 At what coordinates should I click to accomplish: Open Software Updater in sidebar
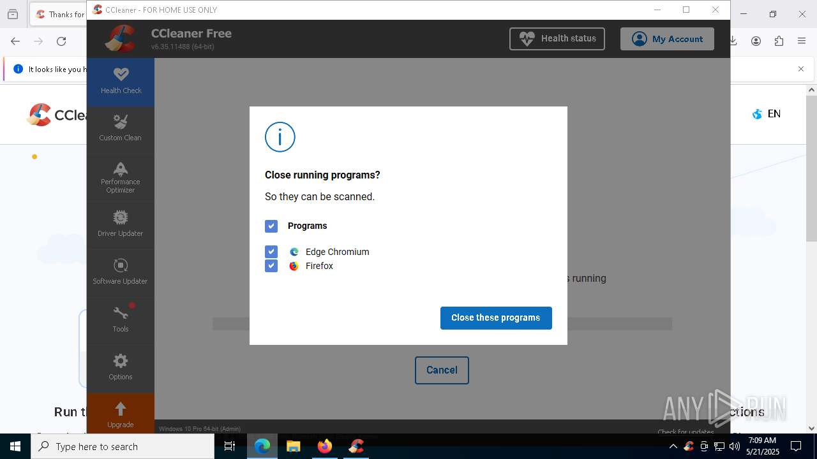tap(121, 272)
